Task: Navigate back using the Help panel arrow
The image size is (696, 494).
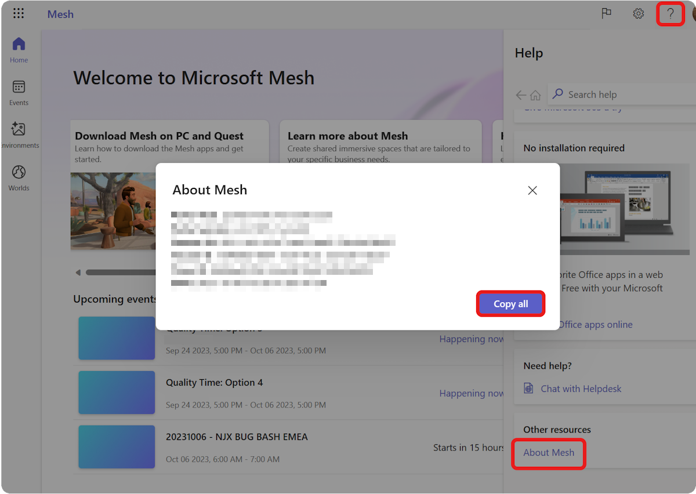Action: [520, 94]
